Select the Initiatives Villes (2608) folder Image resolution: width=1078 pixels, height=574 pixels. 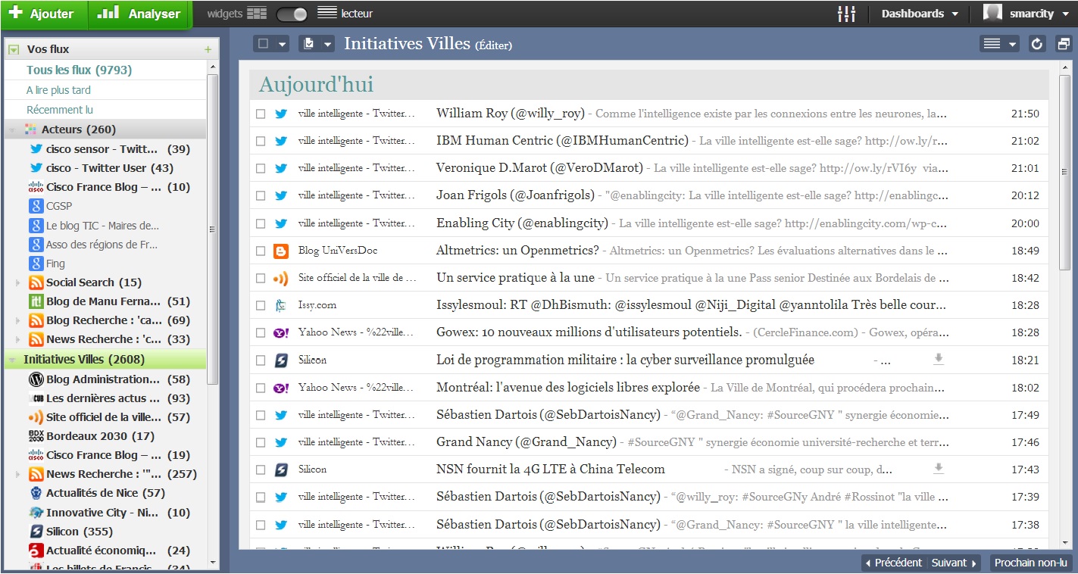click(x=105, y=359)
